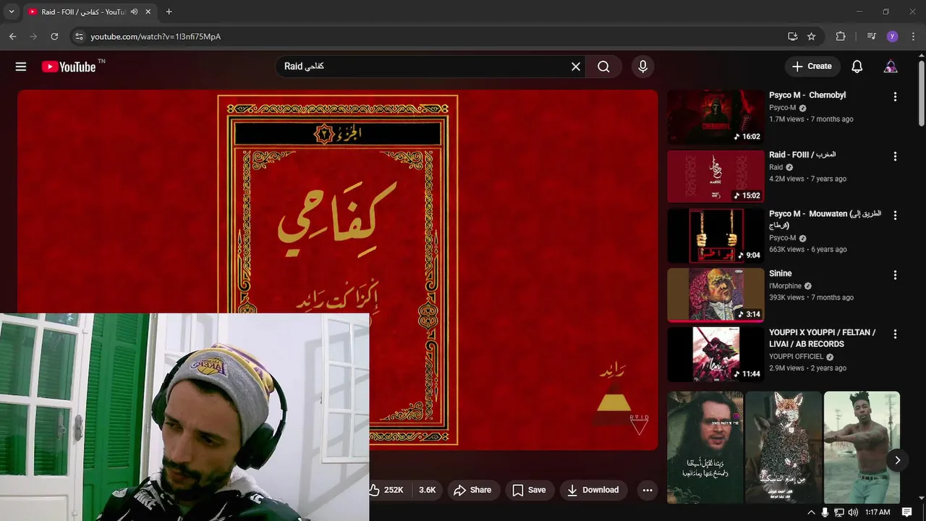Click the page vertical scrollbar
926x521 pixels.
point(921,94)
